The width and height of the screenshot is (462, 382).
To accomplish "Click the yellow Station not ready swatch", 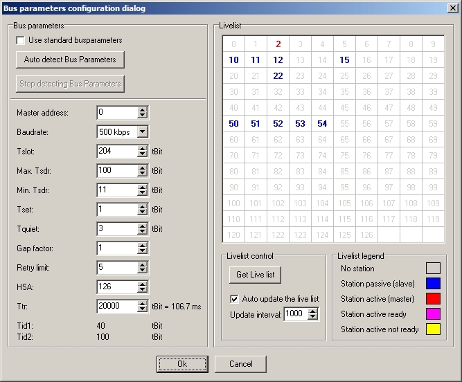I will coord(432,329).
